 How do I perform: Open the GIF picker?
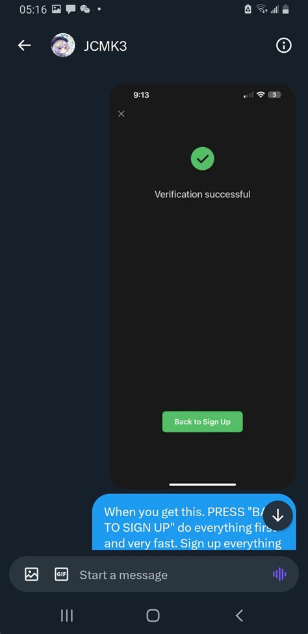click(x=61, y=574)
